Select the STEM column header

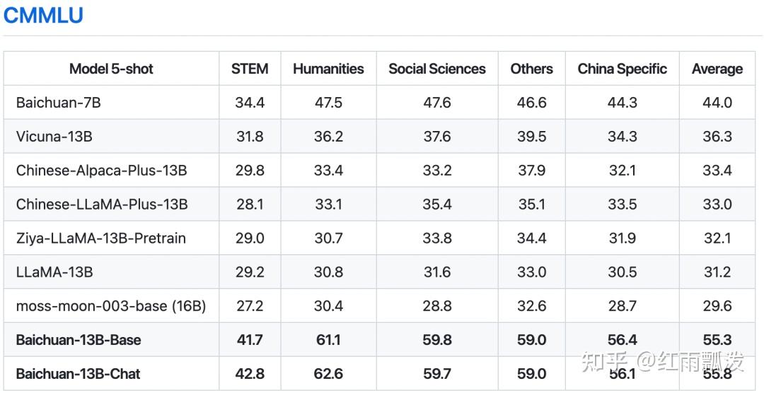click(250, 69)
